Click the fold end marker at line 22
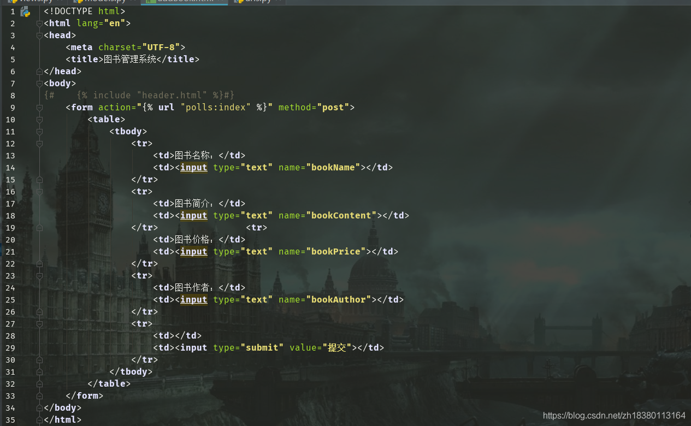691x426 pixels. click(39, 264)
